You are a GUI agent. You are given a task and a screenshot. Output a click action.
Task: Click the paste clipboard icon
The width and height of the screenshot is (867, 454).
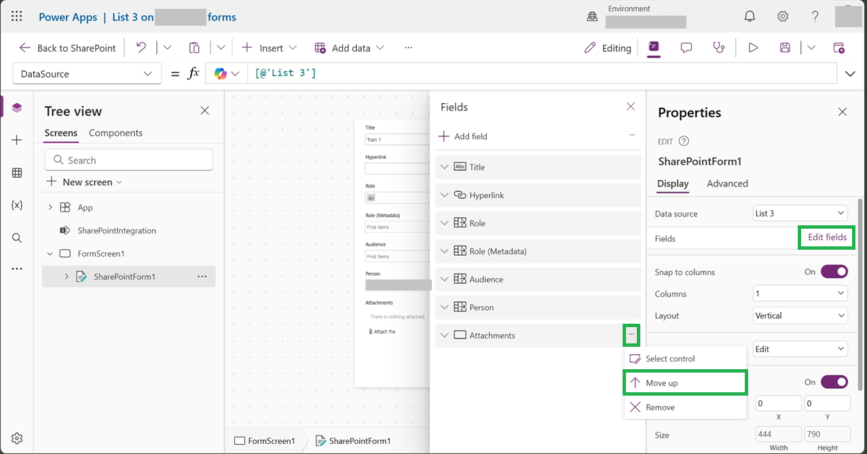(194, 48)
